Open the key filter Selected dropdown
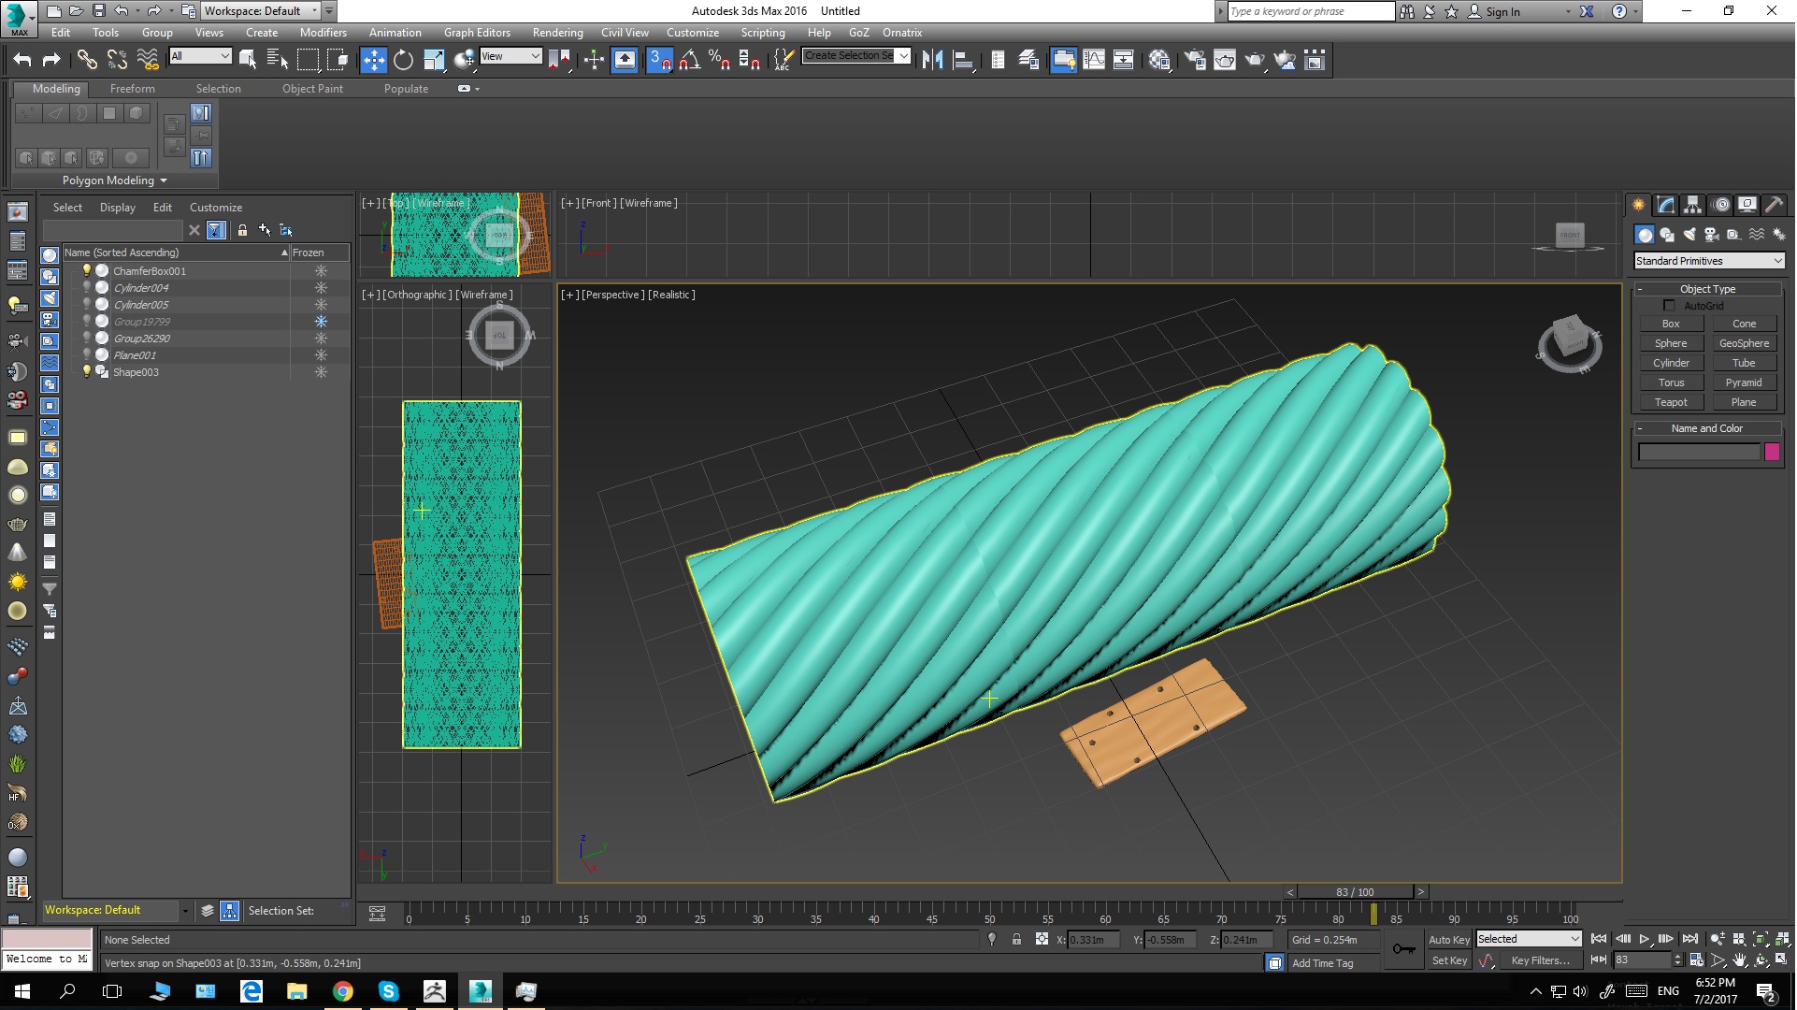1797x1010 pixels. coord(1529,939)
